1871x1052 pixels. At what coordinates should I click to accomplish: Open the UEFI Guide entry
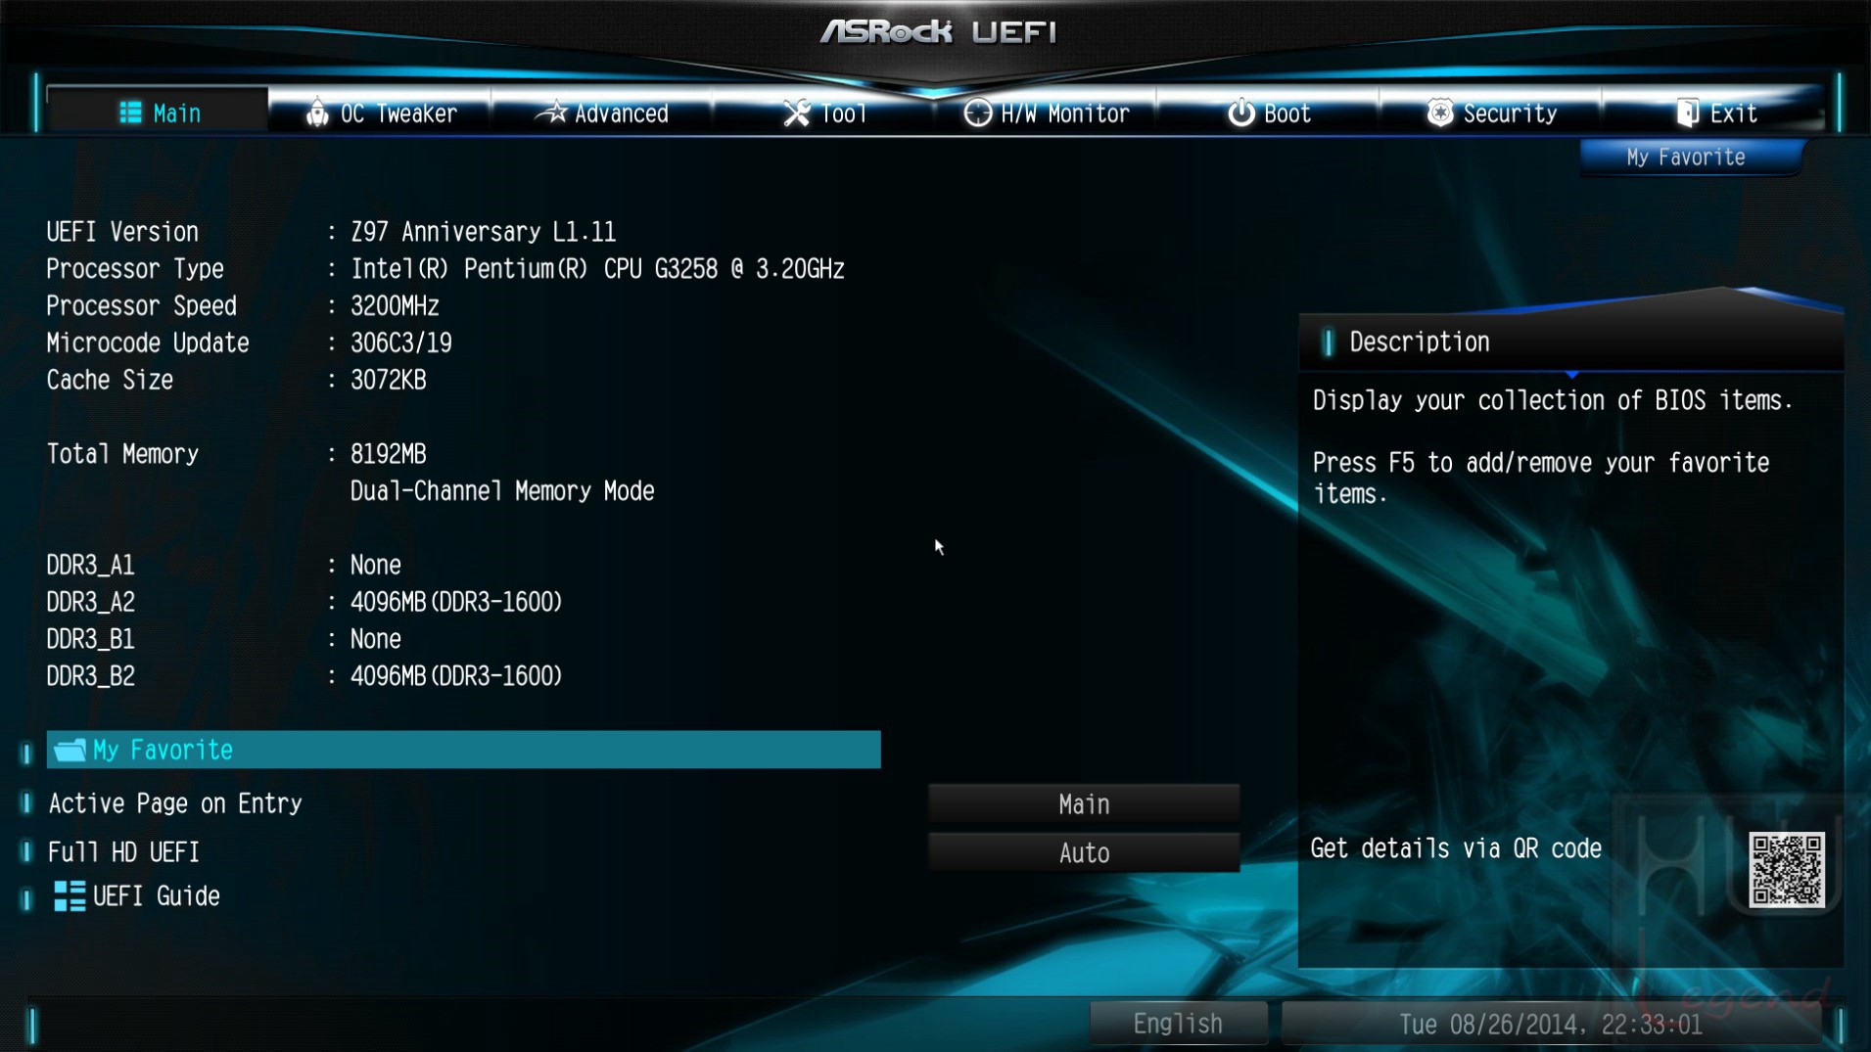[137, 896]
